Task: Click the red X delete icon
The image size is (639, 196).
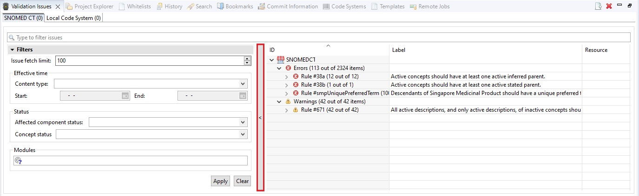Action: point(609,6)
